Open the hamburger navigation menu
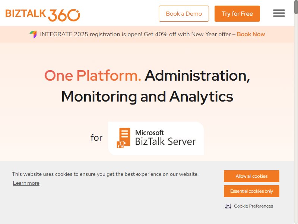This screenshot has height=224, width=298. pyautogui.click(x=279, y=13)
